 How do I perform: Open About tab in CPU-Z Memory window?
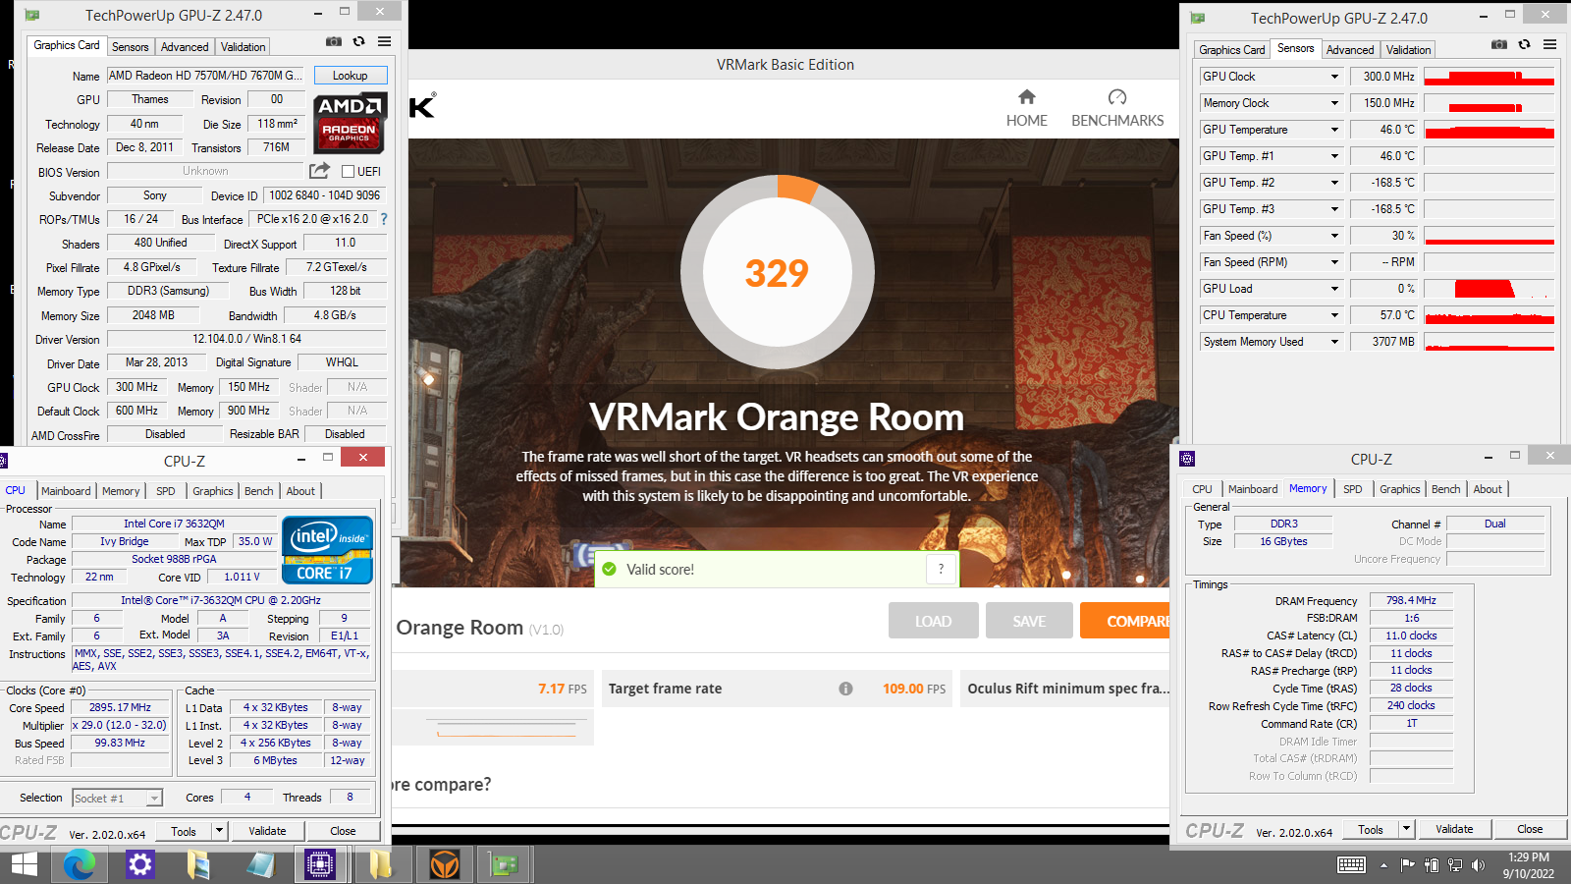click(1488, 489)
